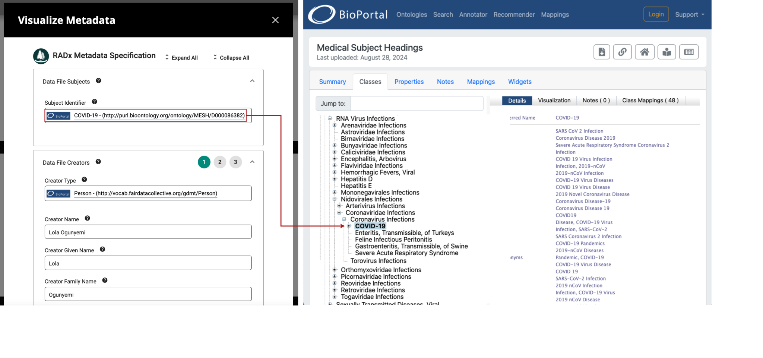The image size is (763, 358).
Task: Click the home icon button in BioPortal
Action: pyautogui.click(x=645, y=52)
